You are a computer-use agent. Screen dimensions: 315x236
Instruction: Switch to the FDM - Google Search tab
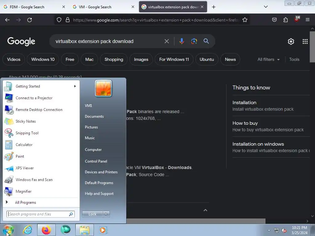[34, 7]
